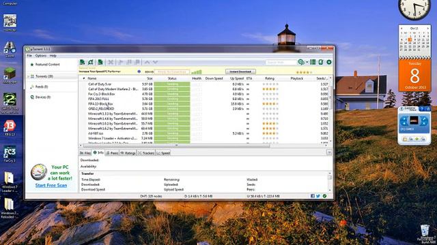Select the Windows 7 Loader + Activator torrent
The height and width of the screenshot is (245, 437).
pyautogui.click(x=113, y=138)
